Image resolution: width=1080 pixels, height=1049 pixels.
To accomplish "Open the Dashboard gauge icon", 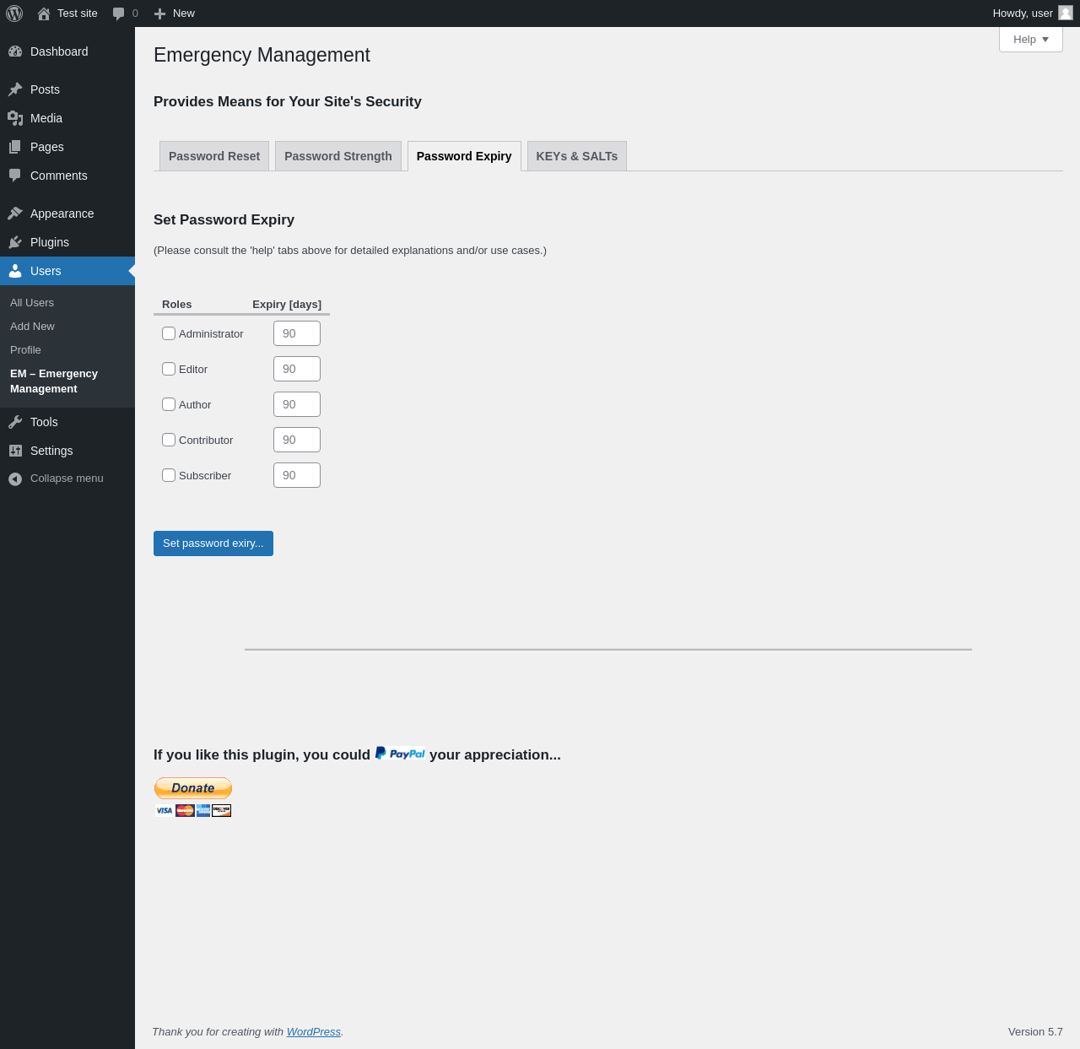I will 15,51.
